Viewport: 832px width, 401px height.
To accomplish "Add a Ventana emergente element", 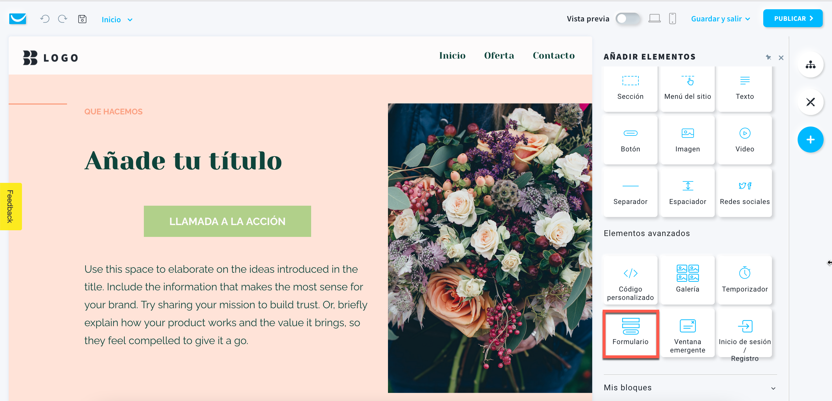I will pos(688,333).
